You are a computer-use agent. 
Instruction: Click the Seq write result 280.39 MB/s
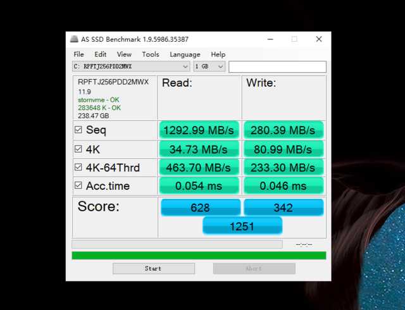click(x=283, y=130)
